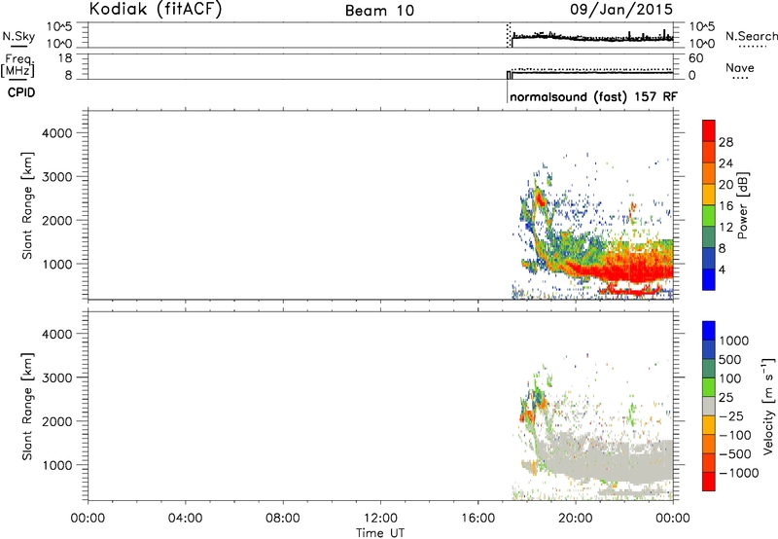This screenshot has height=539, width=778.
Task: Click the '28' tick on the power scale
Action: point(725,142)
